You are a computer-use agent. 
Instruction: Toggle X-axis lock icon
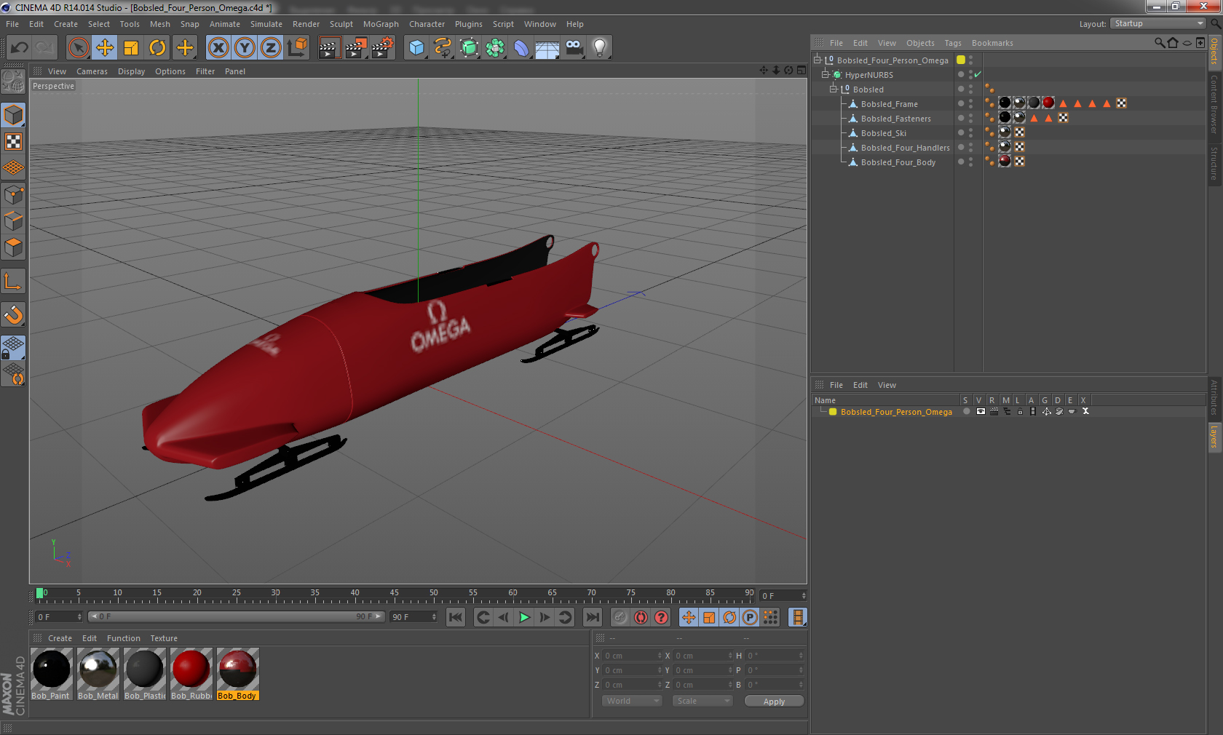[218, 48]
